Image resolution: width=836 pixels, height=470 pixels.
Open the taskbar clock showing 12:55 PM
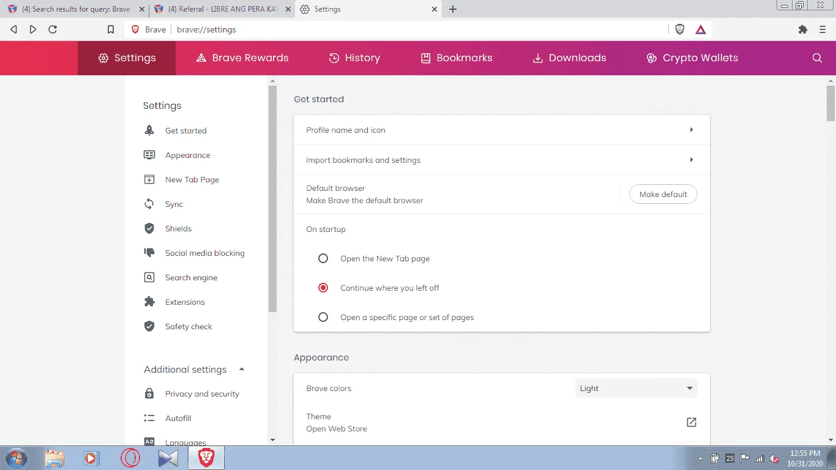pos(806,458)
